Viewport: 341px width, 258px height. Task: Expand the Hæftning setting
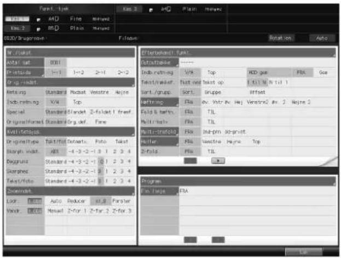point(160,102)
